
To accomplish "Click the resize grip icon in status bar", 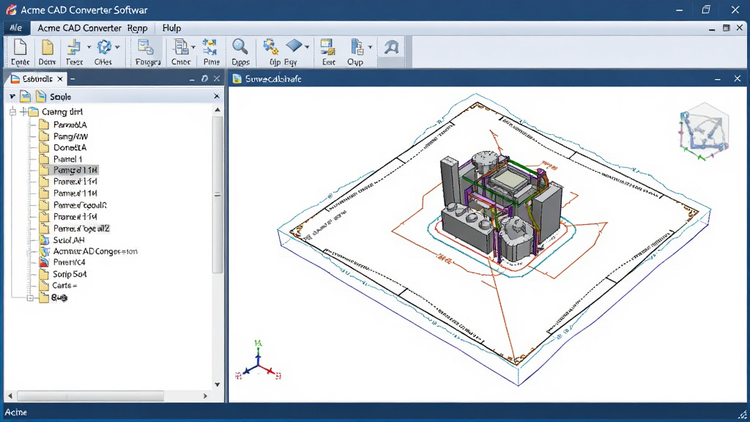I will (743, 415).
